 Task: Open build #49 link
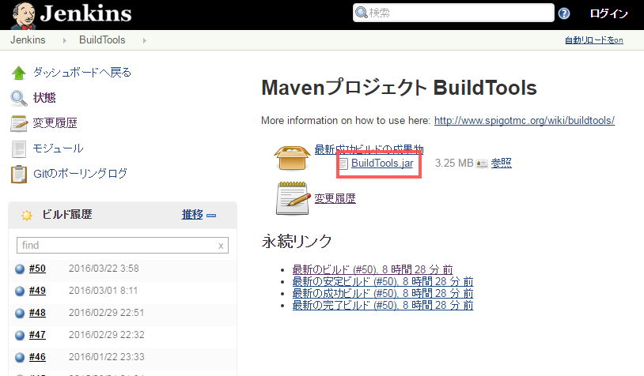tap(37, 291)
